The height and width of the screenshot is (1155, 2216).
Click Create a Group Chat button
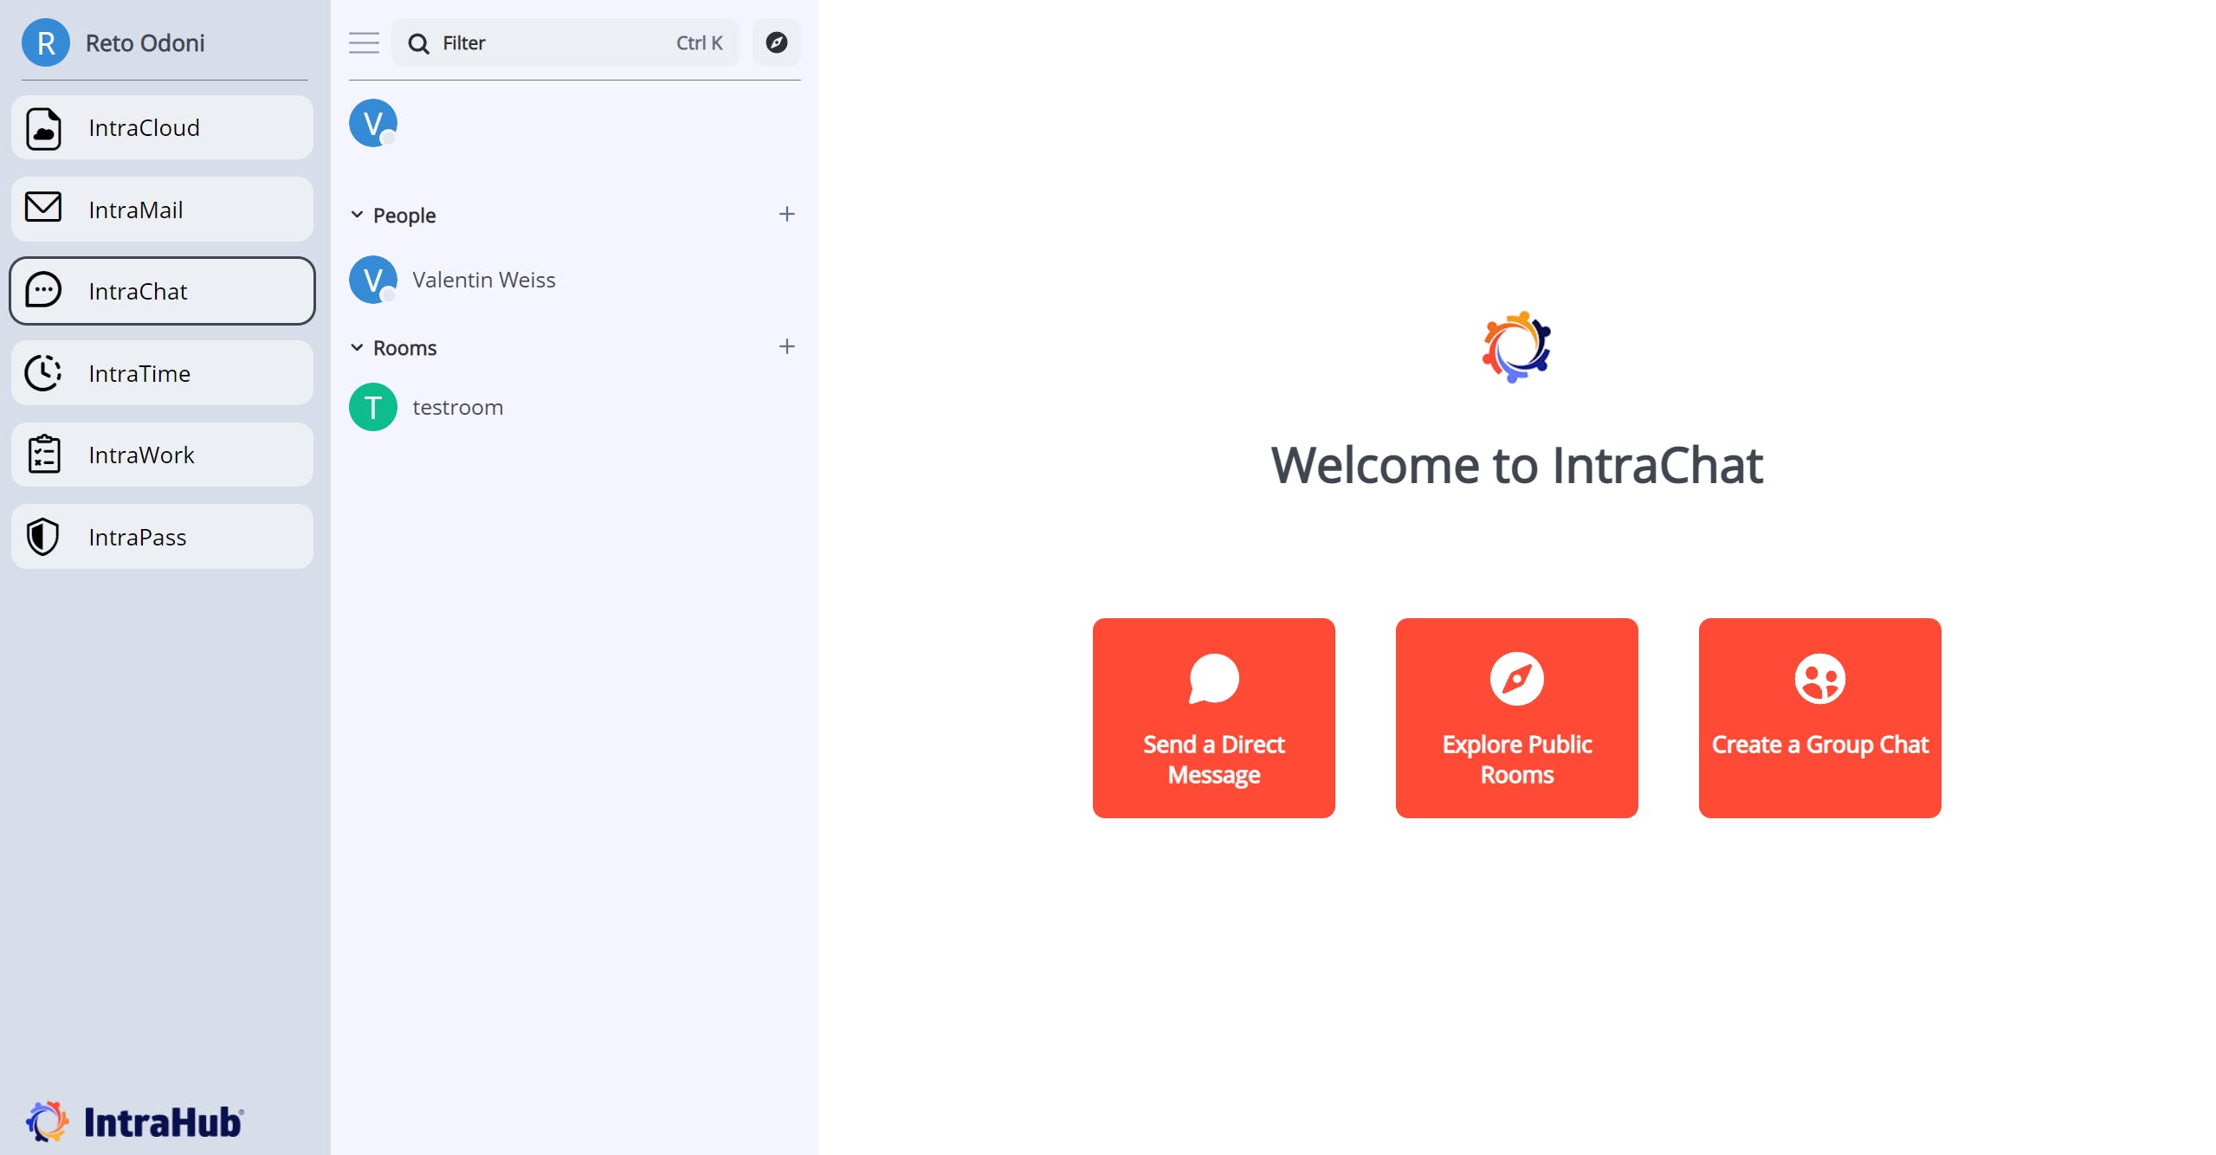[x=1819, y=718]
